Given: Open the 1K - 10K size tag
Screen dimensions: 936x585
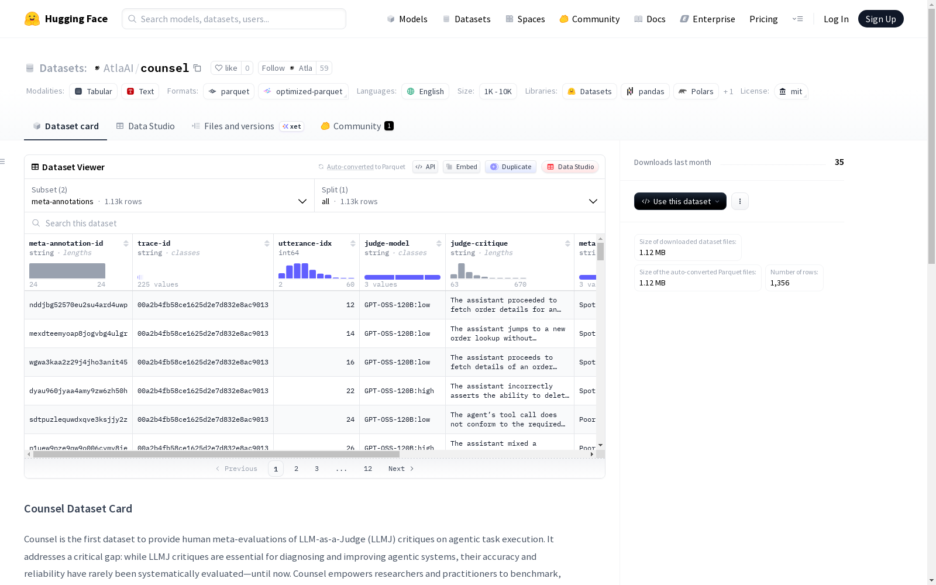Looking at the screenshot, I should [498, 91].
